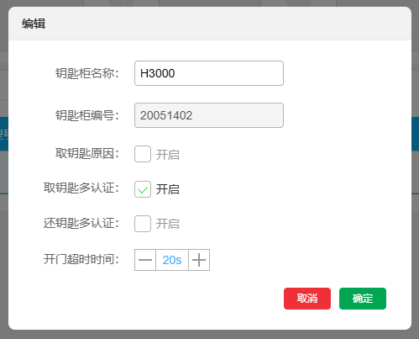Click the 开门超时时间 label
Image resolution: width=419 pixels, height=339 pixels.
click(81, 259)
